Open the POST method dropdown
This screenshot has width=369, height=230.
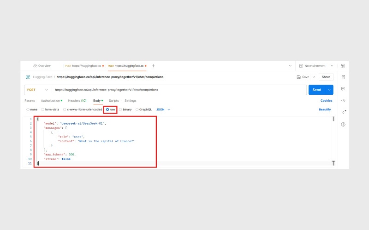[37, 90]
